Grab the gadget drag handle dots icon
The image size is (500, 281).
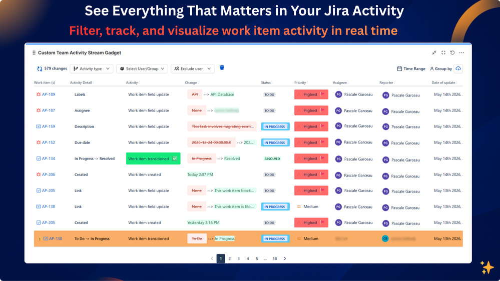pos(34,52)
